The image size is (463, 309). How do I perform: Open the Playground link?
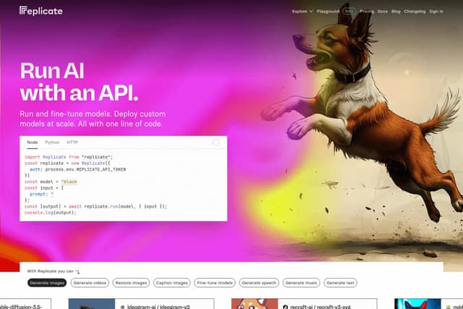click(328, 12)
